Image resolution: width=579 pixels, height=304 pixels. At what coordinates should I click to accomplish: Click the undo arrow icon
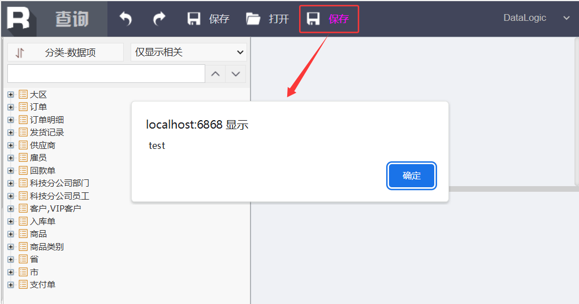click(x=126, y=19)
